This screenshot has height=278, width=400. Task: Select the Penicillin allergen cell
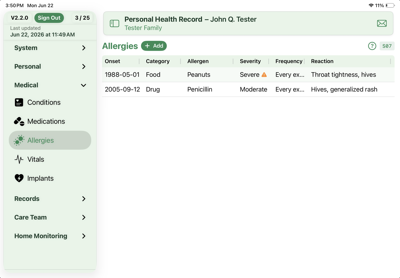coord(200,89)
